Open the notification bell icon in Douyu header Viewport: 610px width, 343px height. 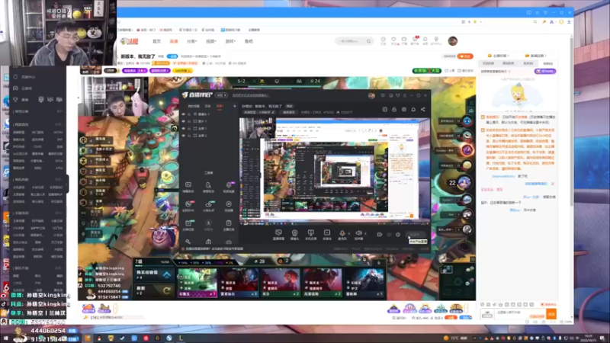(425, 40)
